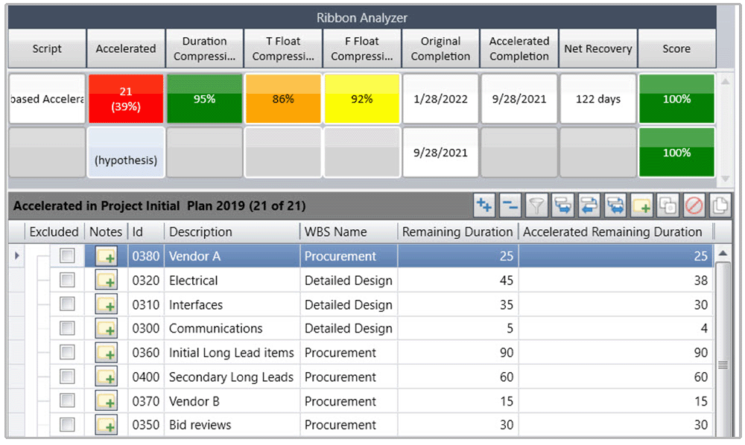Viewport: 745px width, 445px height.
Task: Click the green 100% Score cell
Action: point(676,97)
